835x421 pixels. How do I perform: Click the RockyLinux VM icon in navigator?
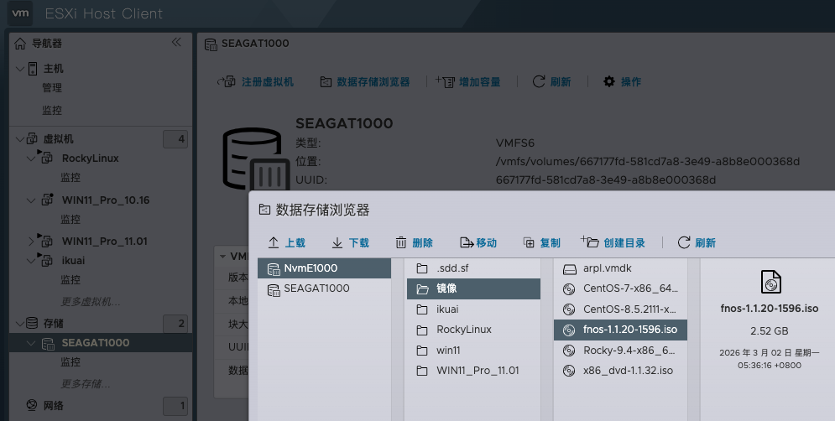pyautogui.click(x=45, y=157)
